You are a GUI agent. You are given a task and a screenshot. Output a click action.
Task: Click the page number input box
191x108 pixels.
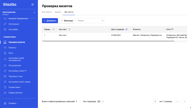click(x=155, y=101)
